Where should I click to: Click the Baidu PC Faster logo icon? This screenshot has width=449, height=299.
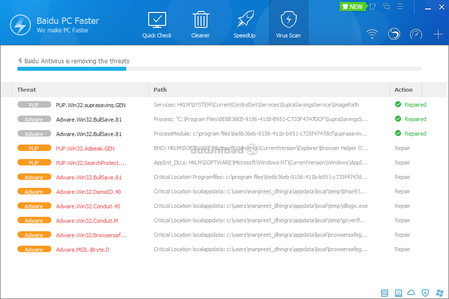[20, 25]
